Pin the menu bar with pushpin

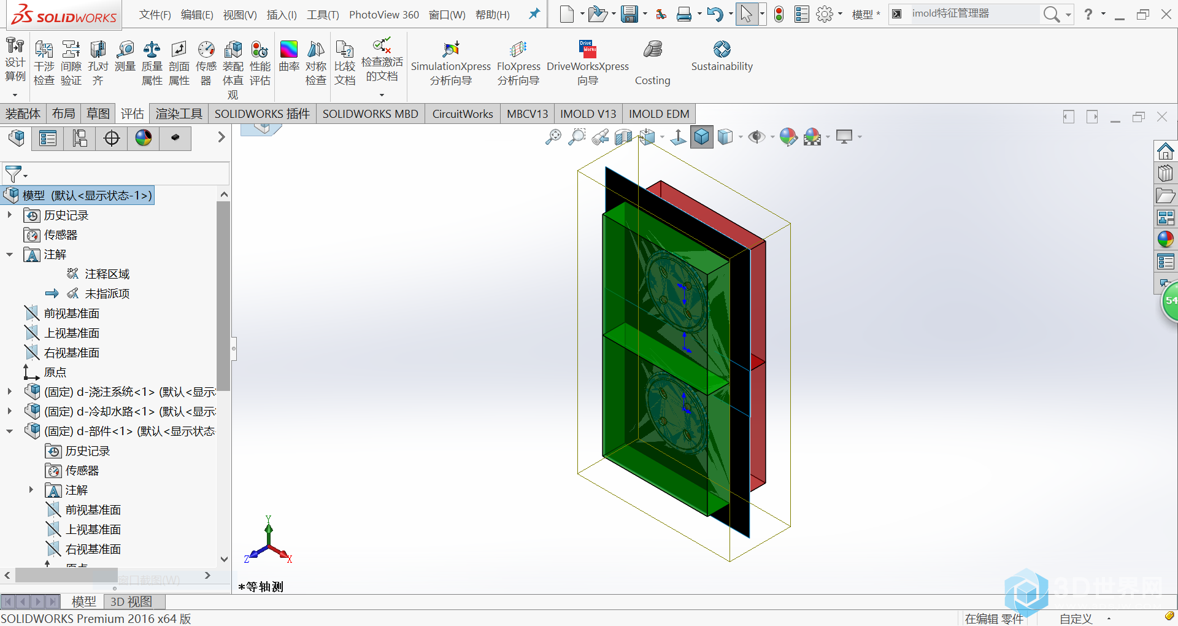click(x=534, y=14)
